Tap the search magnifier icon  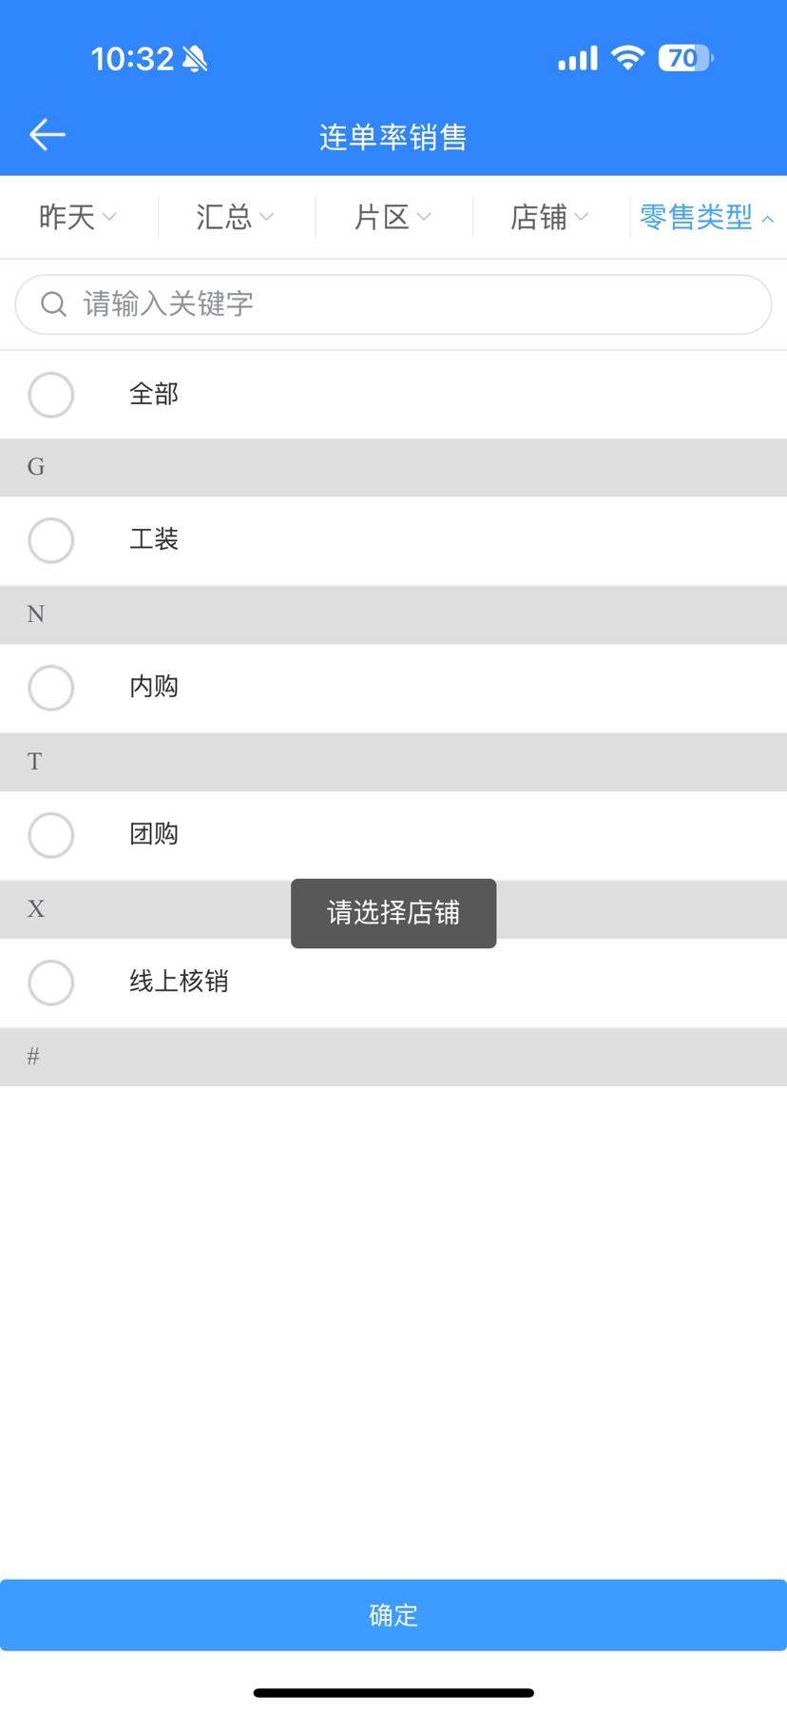[53, 304]
